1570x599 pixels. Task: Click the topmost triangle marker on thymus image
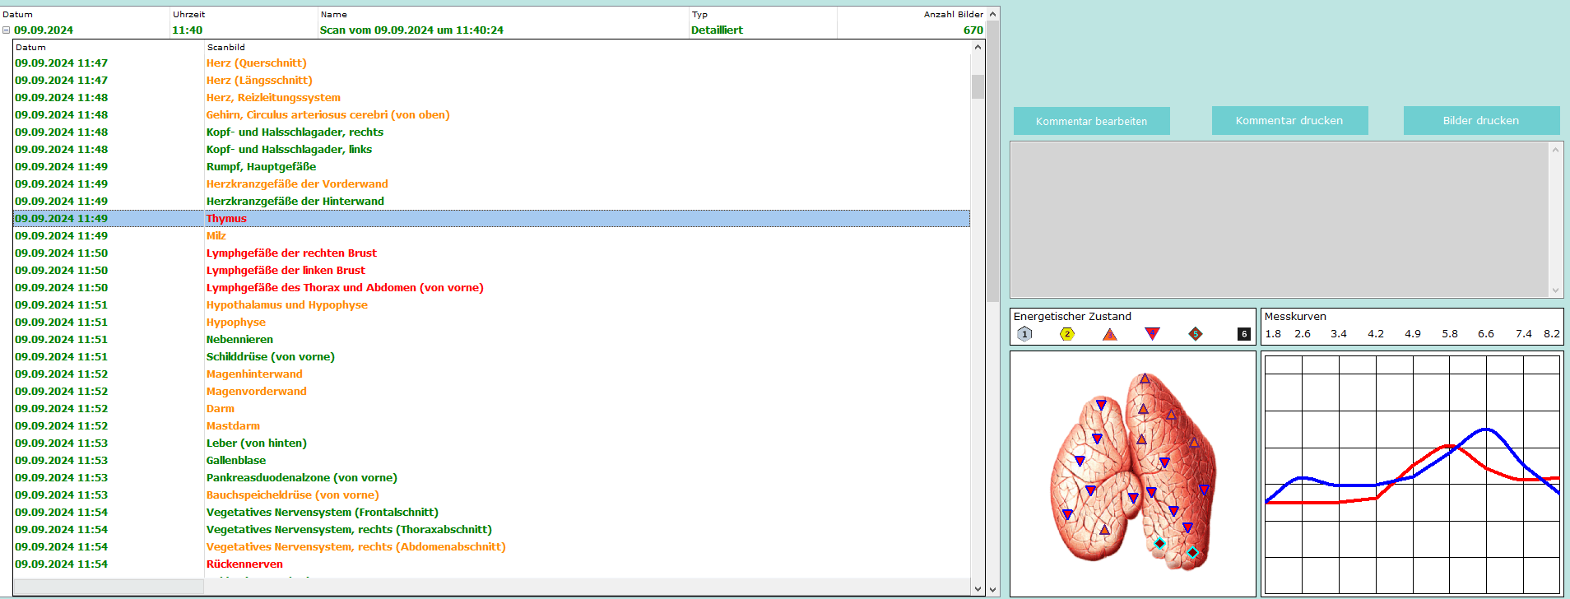point(1145,379)
